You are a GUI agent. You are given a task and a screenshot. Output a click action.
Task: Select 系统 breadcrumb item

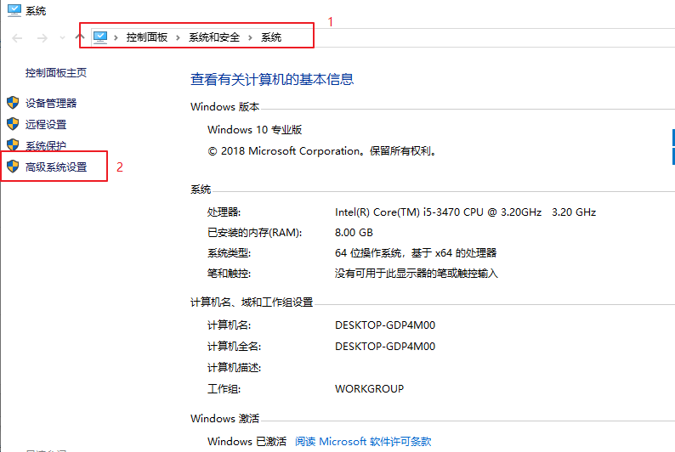click(271, 37)
